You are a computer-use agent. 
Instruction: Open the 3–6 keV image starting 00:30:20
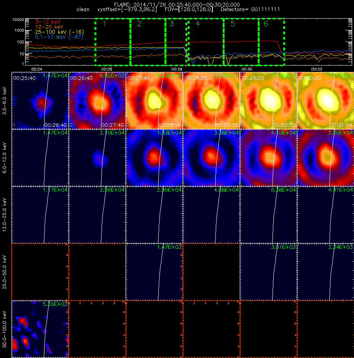(325, 101)
